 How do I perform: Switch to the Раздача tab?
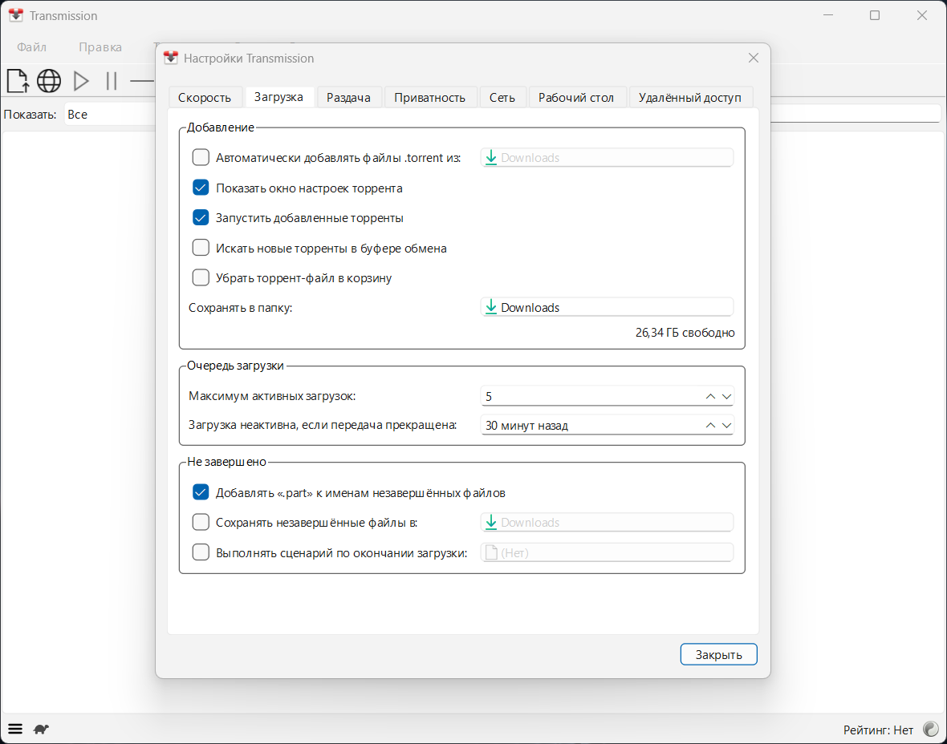[x=348, y=97]
